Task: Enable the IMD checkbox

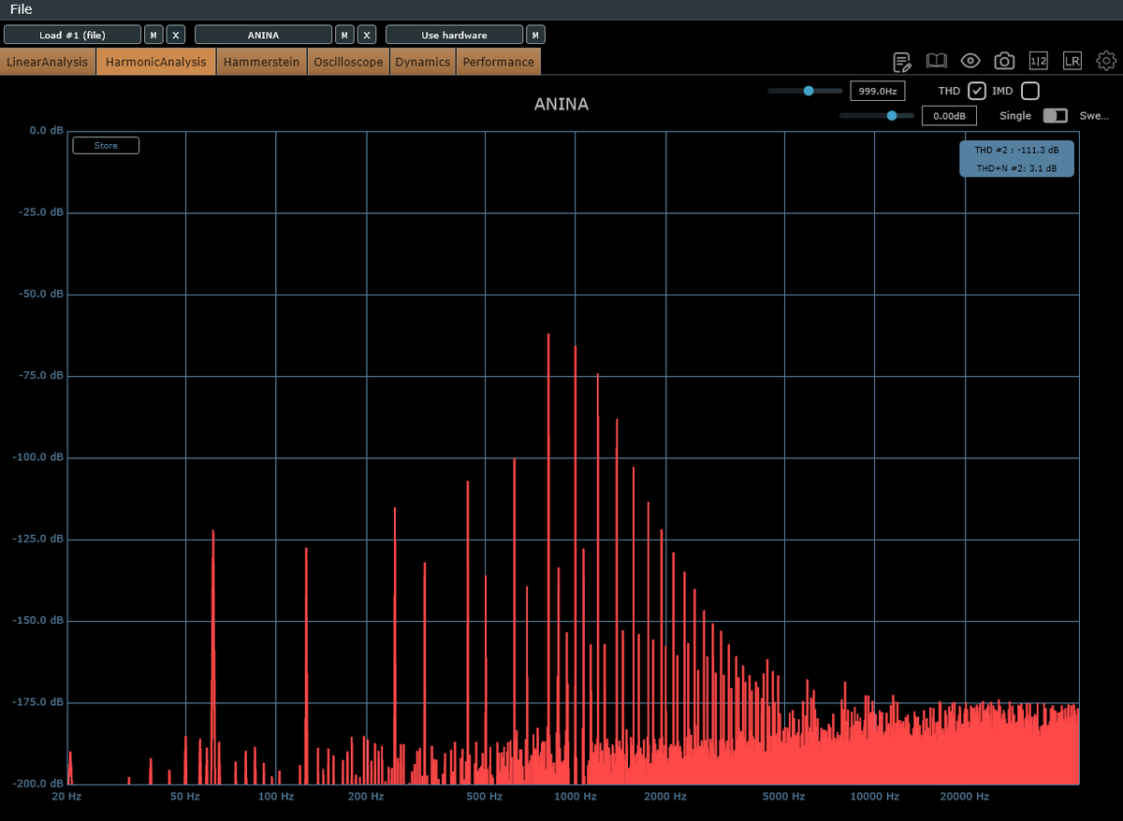Action: point(1030,91)
